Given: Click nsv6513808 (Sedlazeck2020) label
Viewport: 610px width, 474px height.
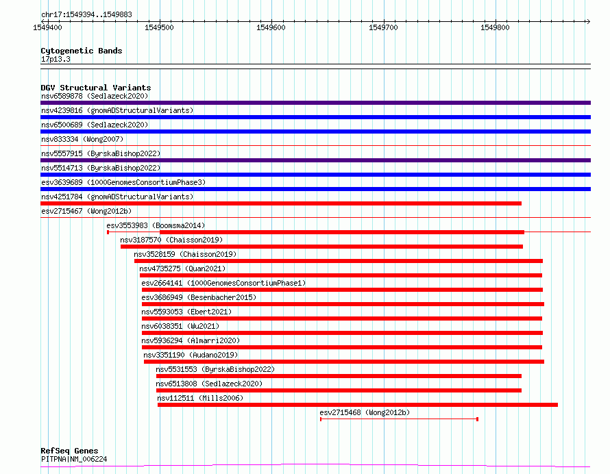Looking at the screenshot, I should [x=209, y=384].
